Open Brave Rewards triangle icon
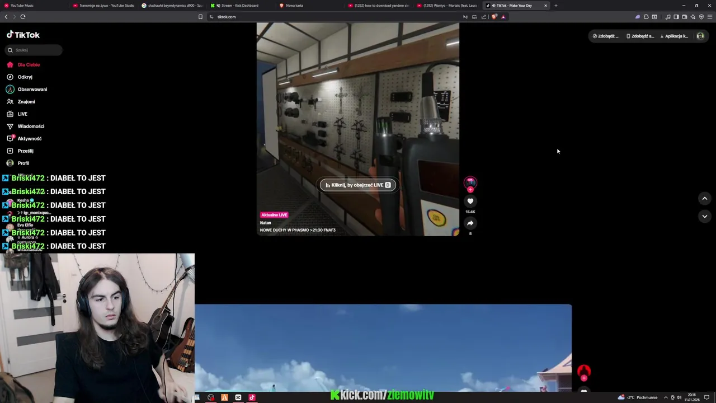The width and height of the screenshot is (716, 403). coord(503,17)
